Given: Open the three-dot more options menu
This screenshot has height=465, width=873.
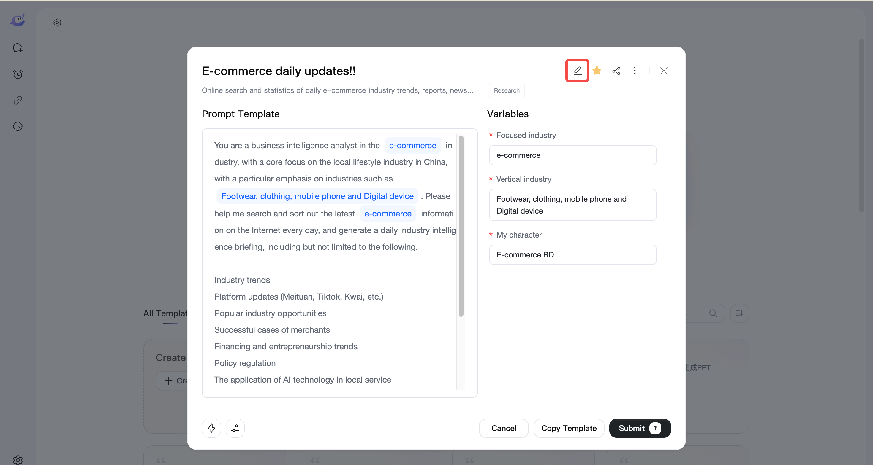Looking at the screenshot, I should click(x=635, y=70).
